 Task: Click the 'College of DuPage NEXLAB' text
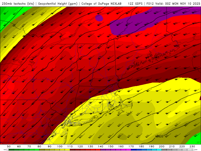click(x=102, y=4)
